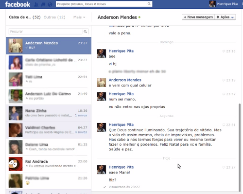Open friend requests icon in top bar
Viewport: 243px width, 194px height.
(x=36, y=4)
